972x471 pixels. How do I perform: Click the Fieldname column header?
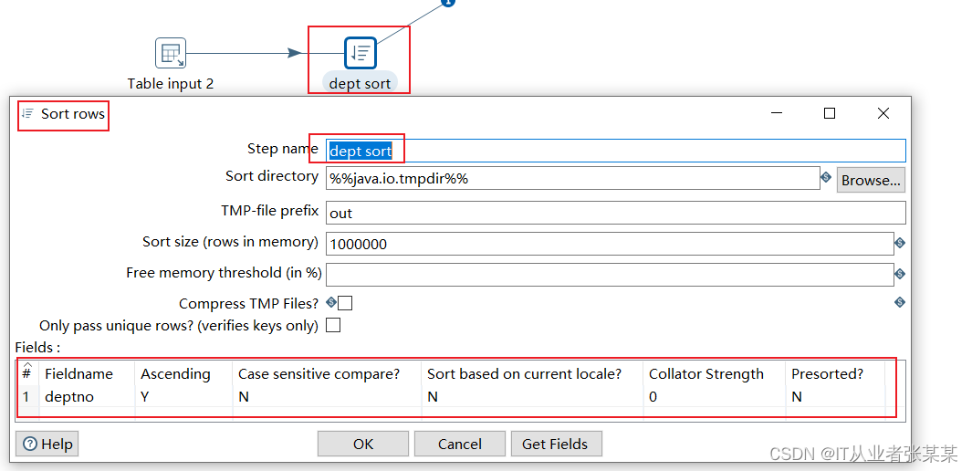(x=79, y=373)
